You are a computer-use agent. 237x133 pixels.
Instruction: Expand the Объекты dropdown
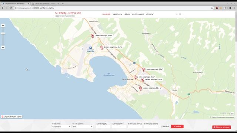(x=61, y=127)
